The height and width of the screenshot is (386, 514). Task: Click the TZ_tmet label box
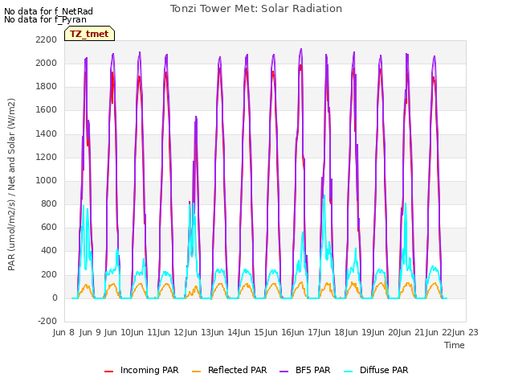(89, 34)
